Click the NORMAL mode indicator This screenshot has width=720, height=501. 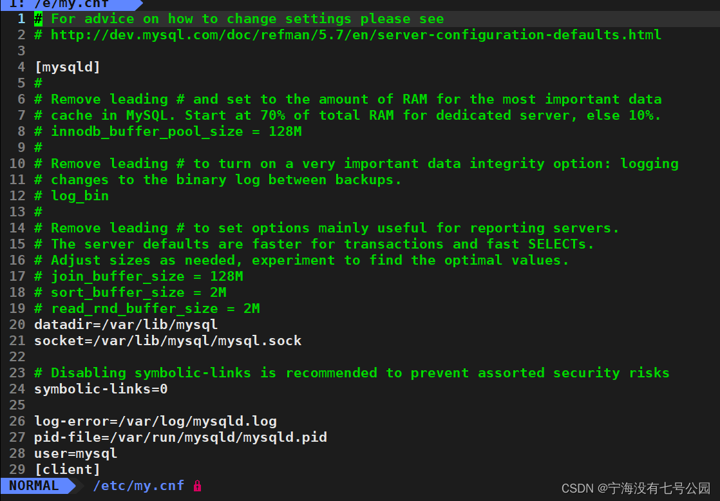click(34, 486)
